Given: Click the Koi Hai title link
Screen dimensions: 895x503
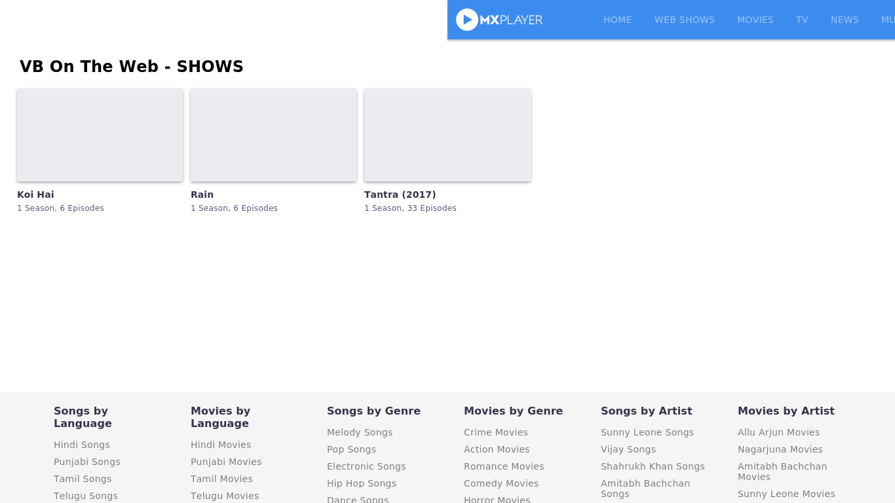Looking at the screenshot, I should pos(35,195).
